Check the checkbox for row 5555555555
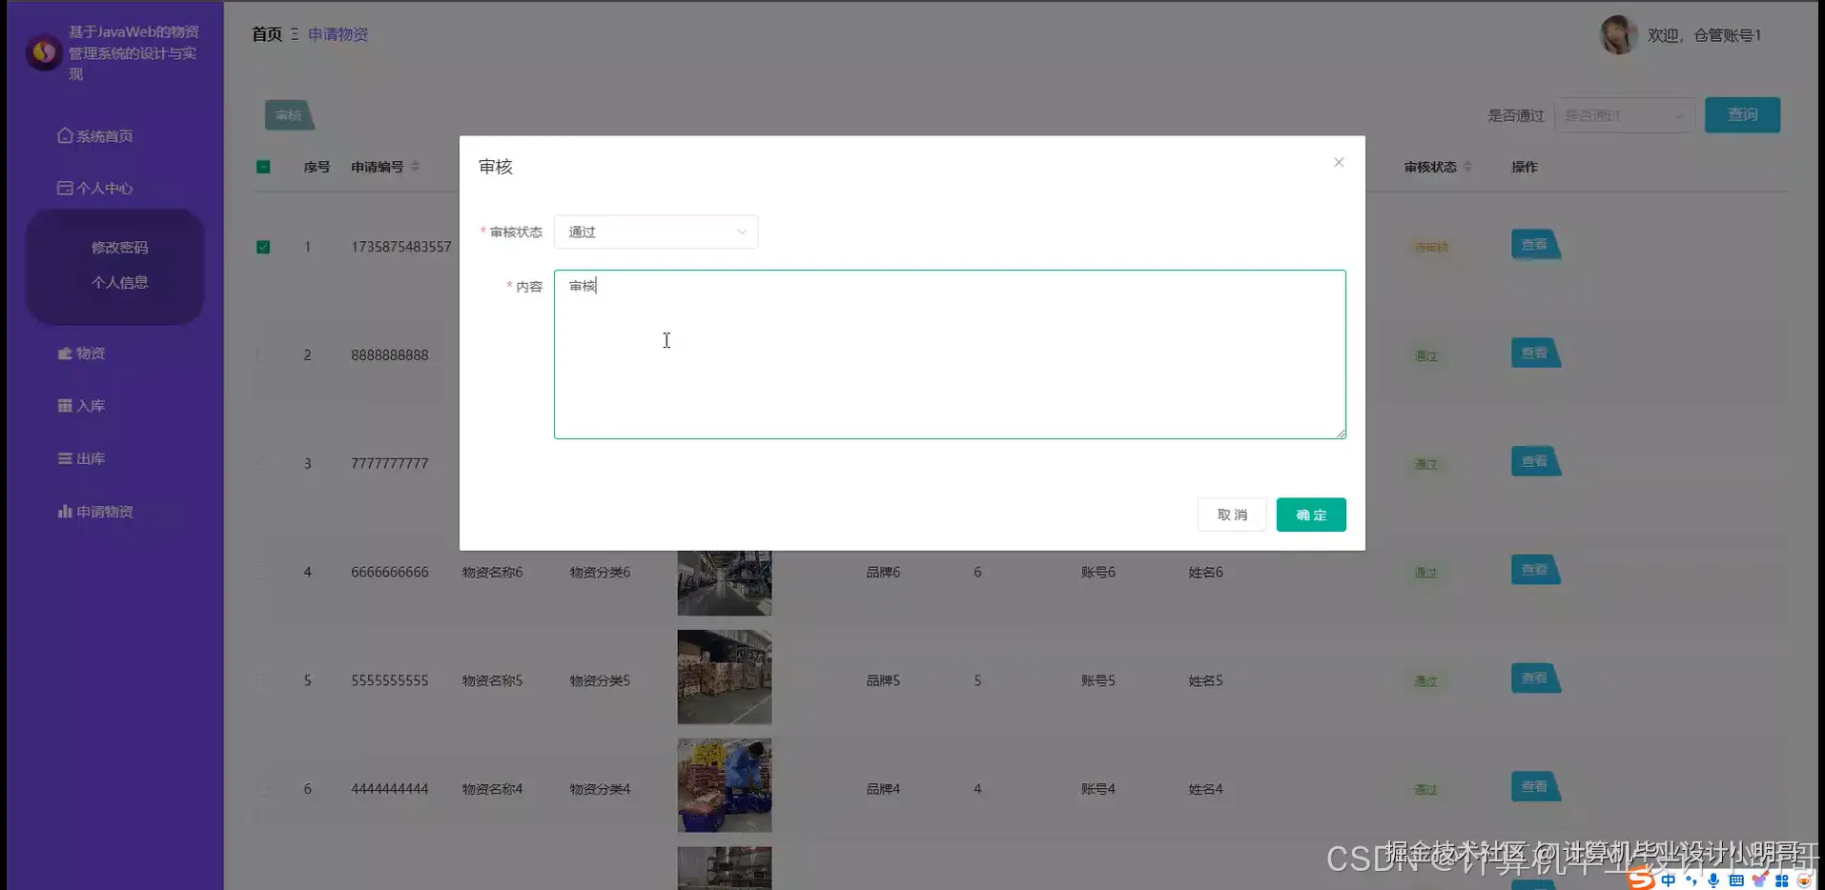This screenshot has width=1825, height=890. (263, 681)
